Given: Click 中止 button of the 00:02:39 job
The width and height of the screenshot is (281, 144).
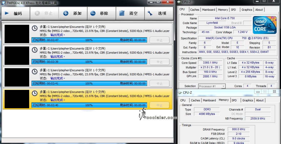Looking at the screenshot, I should point(159,62).
